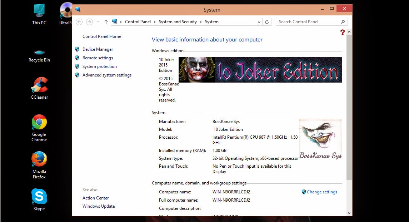Click the View basic information heading
This screenshot has width=409, height=222.
[x=207, y=39]
